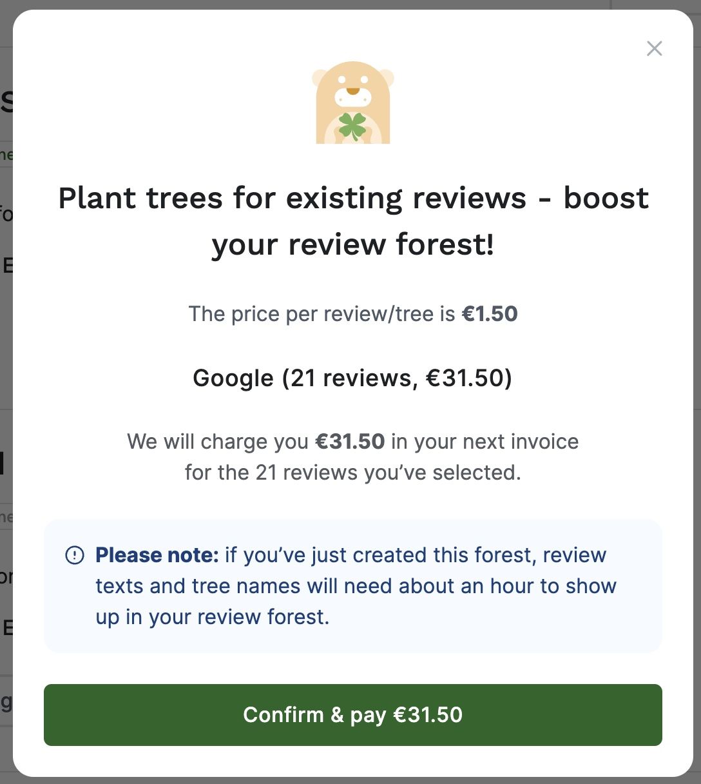Viewport: 701px width, 784px height.
Task: Close the plant trees dialog
Action: (654, 48)
